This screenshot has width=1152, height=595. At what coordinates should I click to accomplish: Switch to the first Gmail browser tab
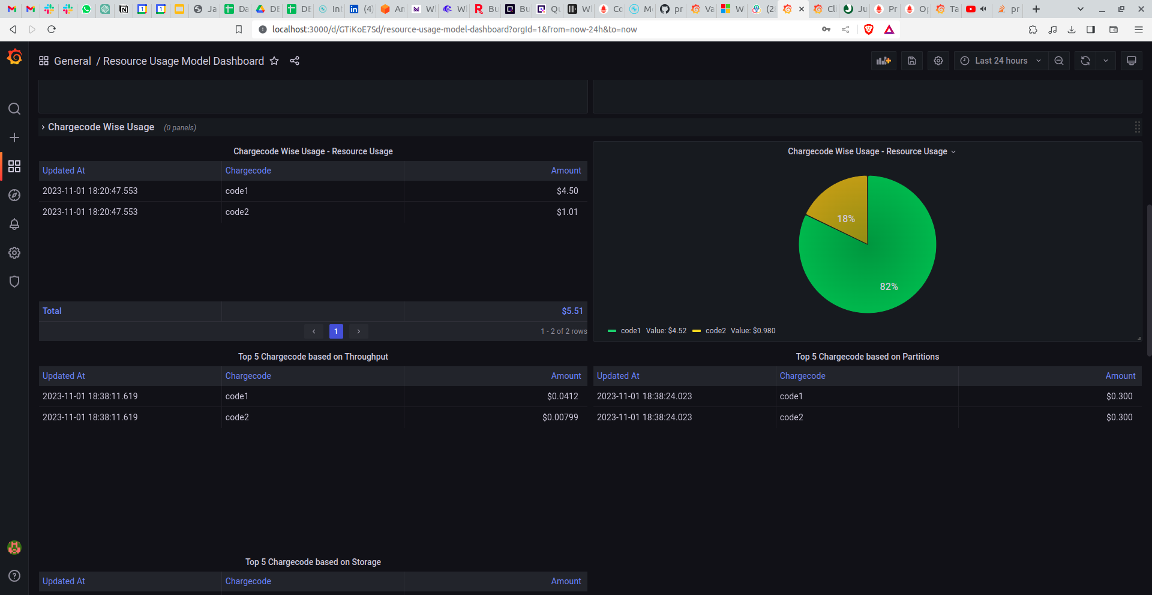[x=11, y=9]
